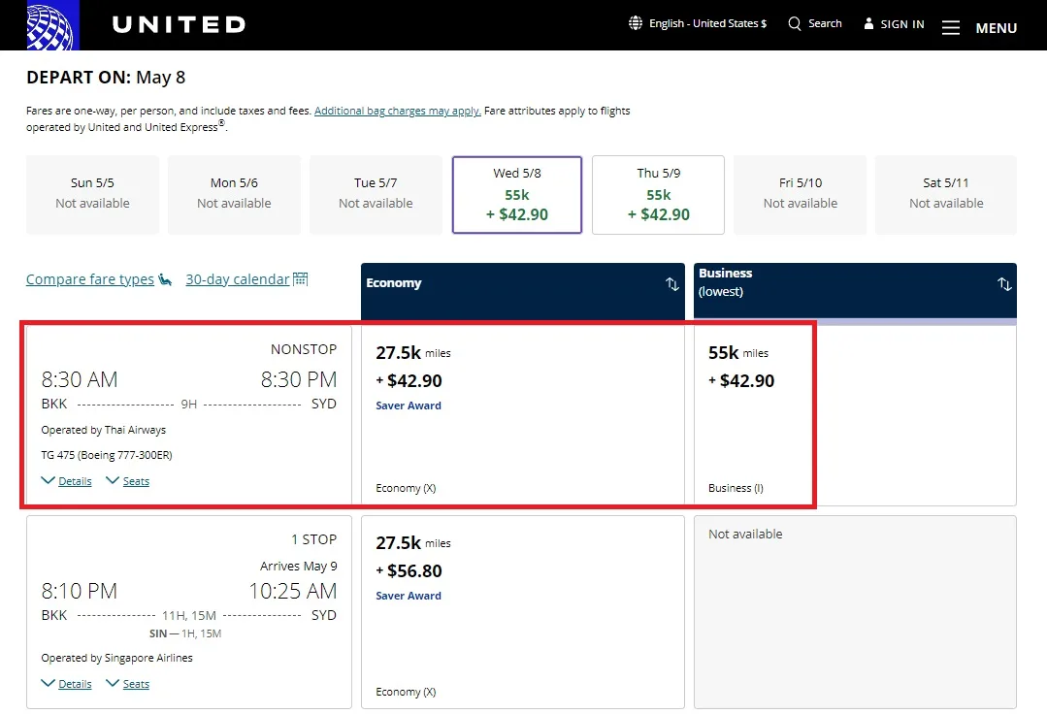Open the hamburger menu icon
This screenshot has height=714, width=1047.
point(950,27)
